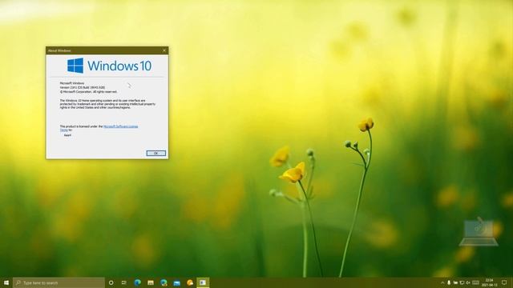The width and height of the screenshot is (513, 288).
Task: Open the second Edge icon with badge
Action: [x=164, y=282]
